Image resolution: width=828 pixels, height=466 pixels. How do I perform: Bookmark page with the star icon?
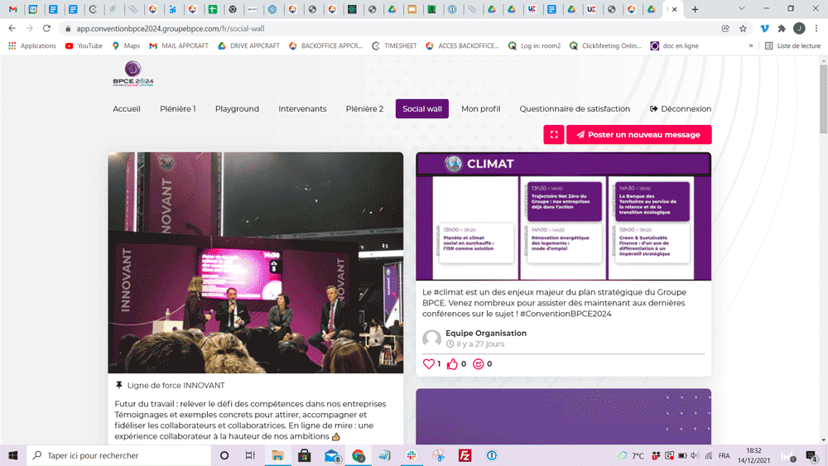point(743,28)
